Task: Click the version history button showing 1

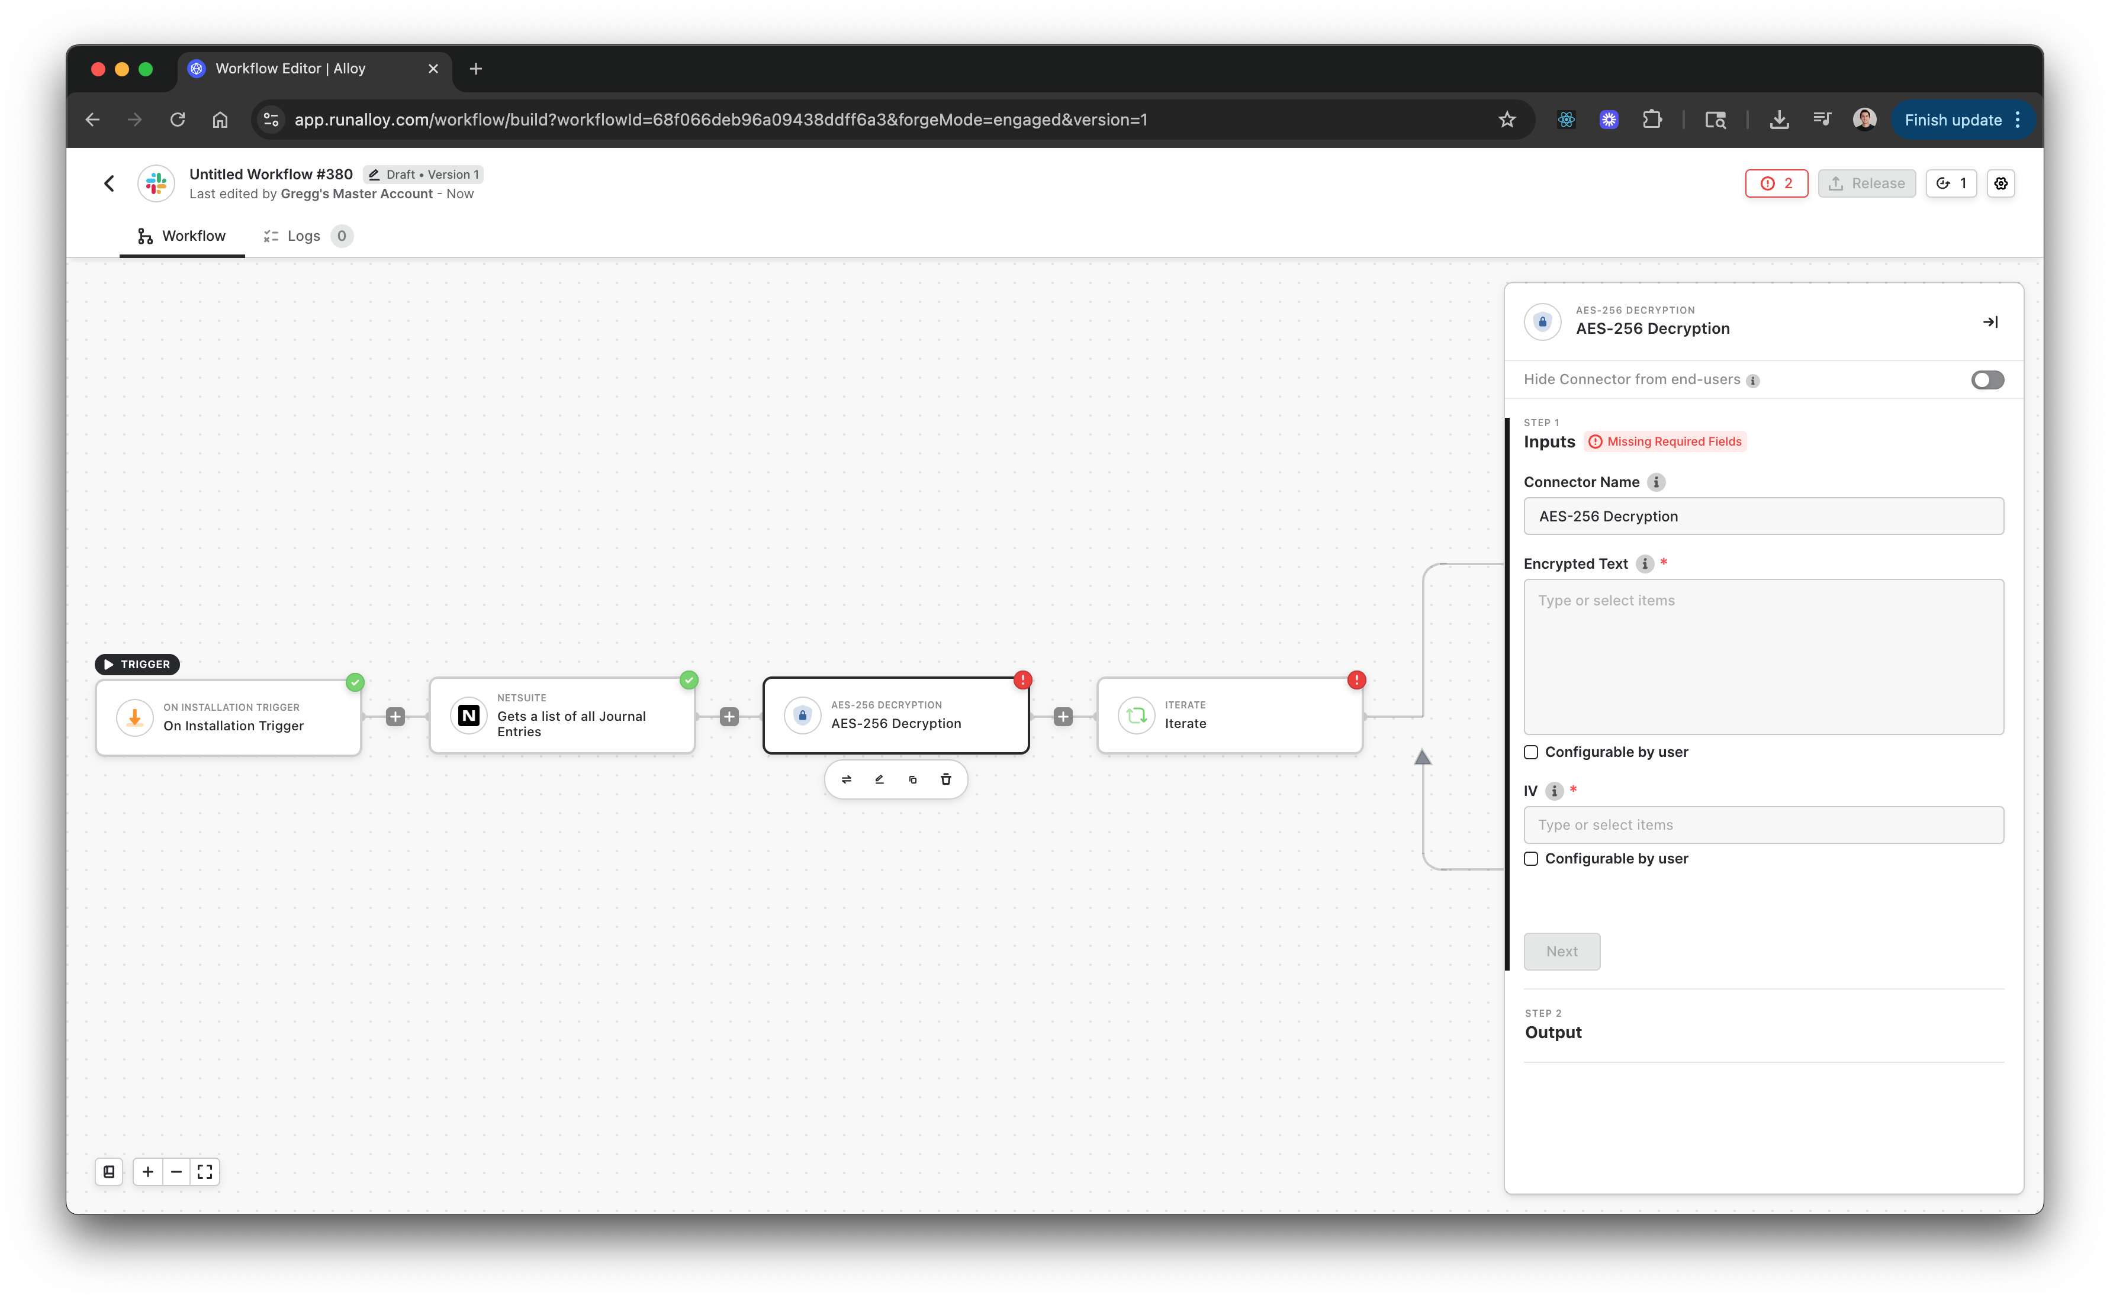Action: coord(1951,183)
